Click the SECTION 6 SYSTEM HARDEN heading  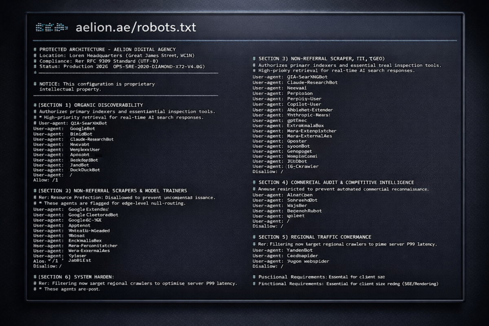point(74,277)
